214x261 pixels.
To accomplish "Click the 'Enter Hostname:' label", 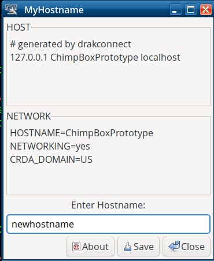I will [108, 205].
